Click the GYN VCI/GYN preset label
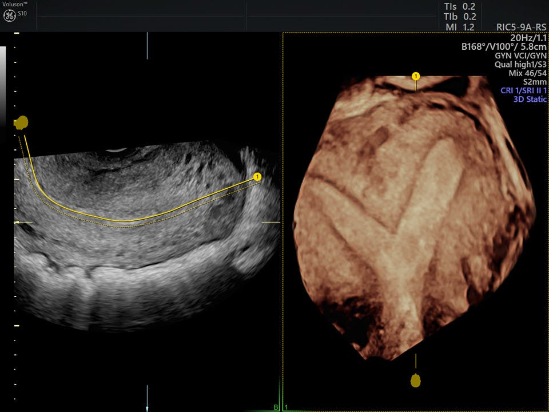The width and height of the screenshot is (549, 412). tap(520, 56)
